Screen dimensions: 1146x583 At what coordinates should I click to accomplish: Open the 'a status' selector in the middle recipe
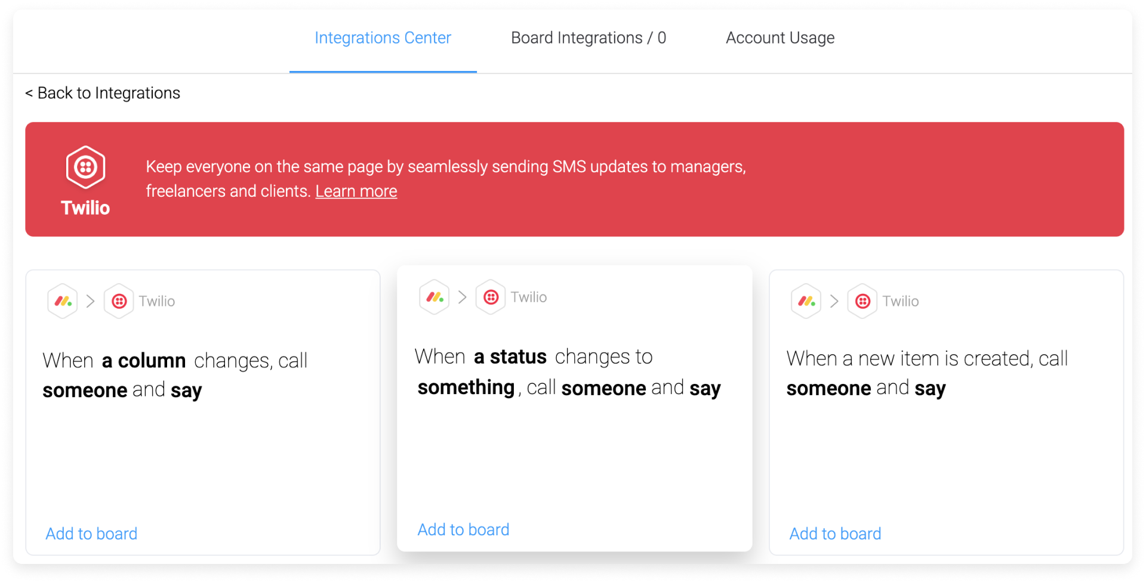[512, 356]
